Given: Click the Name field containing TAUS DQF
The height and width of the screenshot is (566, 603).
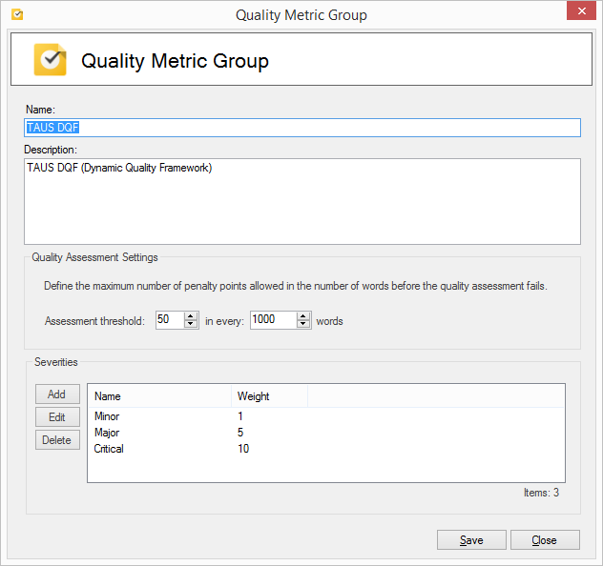Looking at the screenshot, I should 302,128.
